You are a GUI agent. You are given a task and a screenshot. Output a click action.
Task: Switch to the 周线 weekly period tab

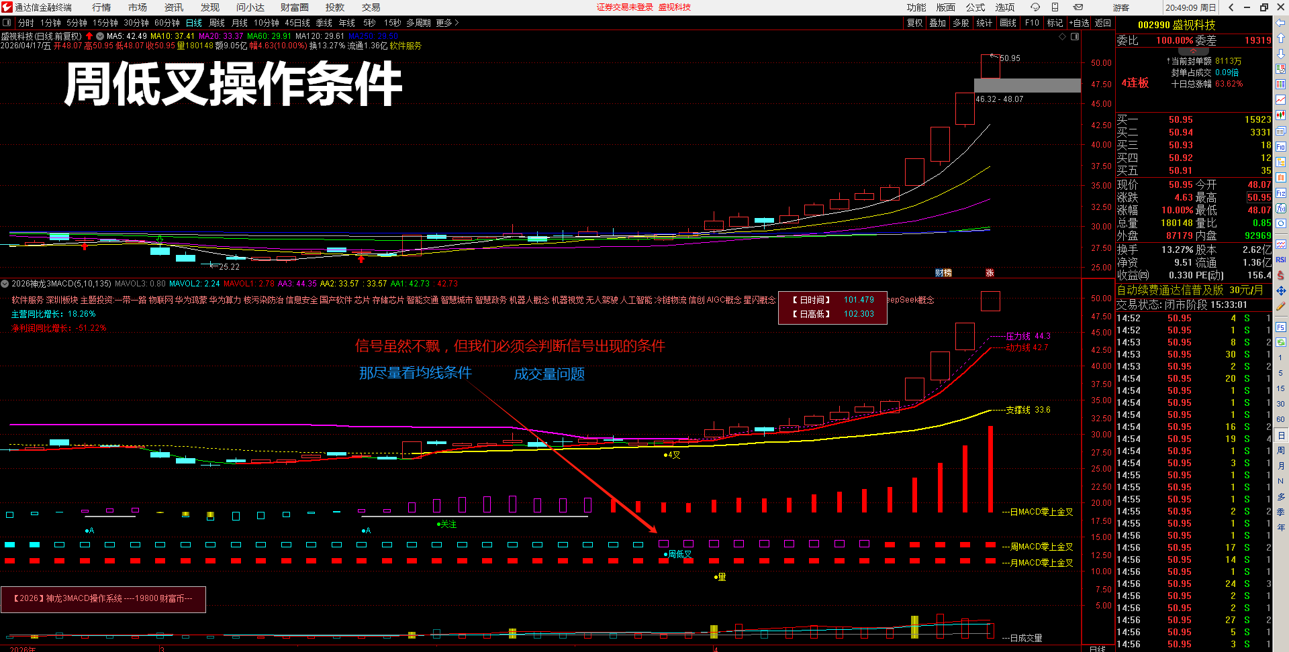point(217,23)
